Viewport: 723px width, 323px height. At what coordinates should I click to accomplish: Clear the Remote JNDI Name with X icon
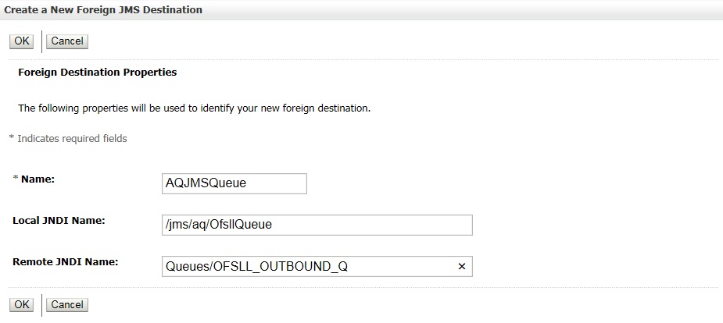point(462,266)
